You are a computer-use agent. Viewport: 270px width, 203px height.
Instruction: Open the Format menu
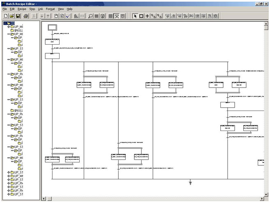[50, 9]
